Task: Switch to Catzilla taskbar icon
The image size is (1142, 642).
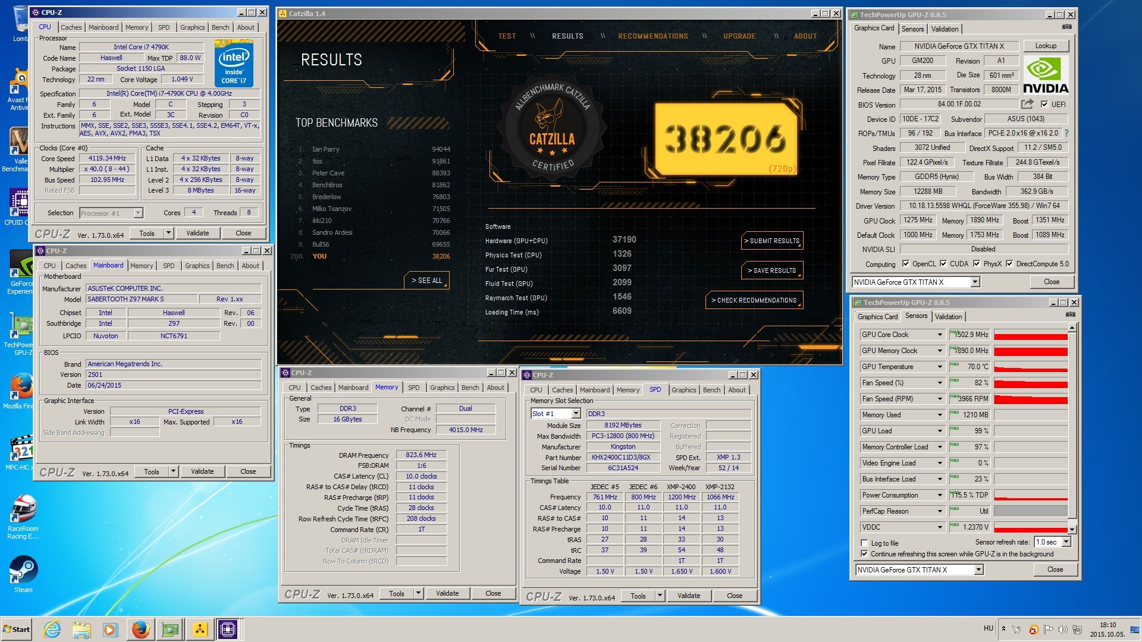Action: pyautogui.click(x=200, y=629)
